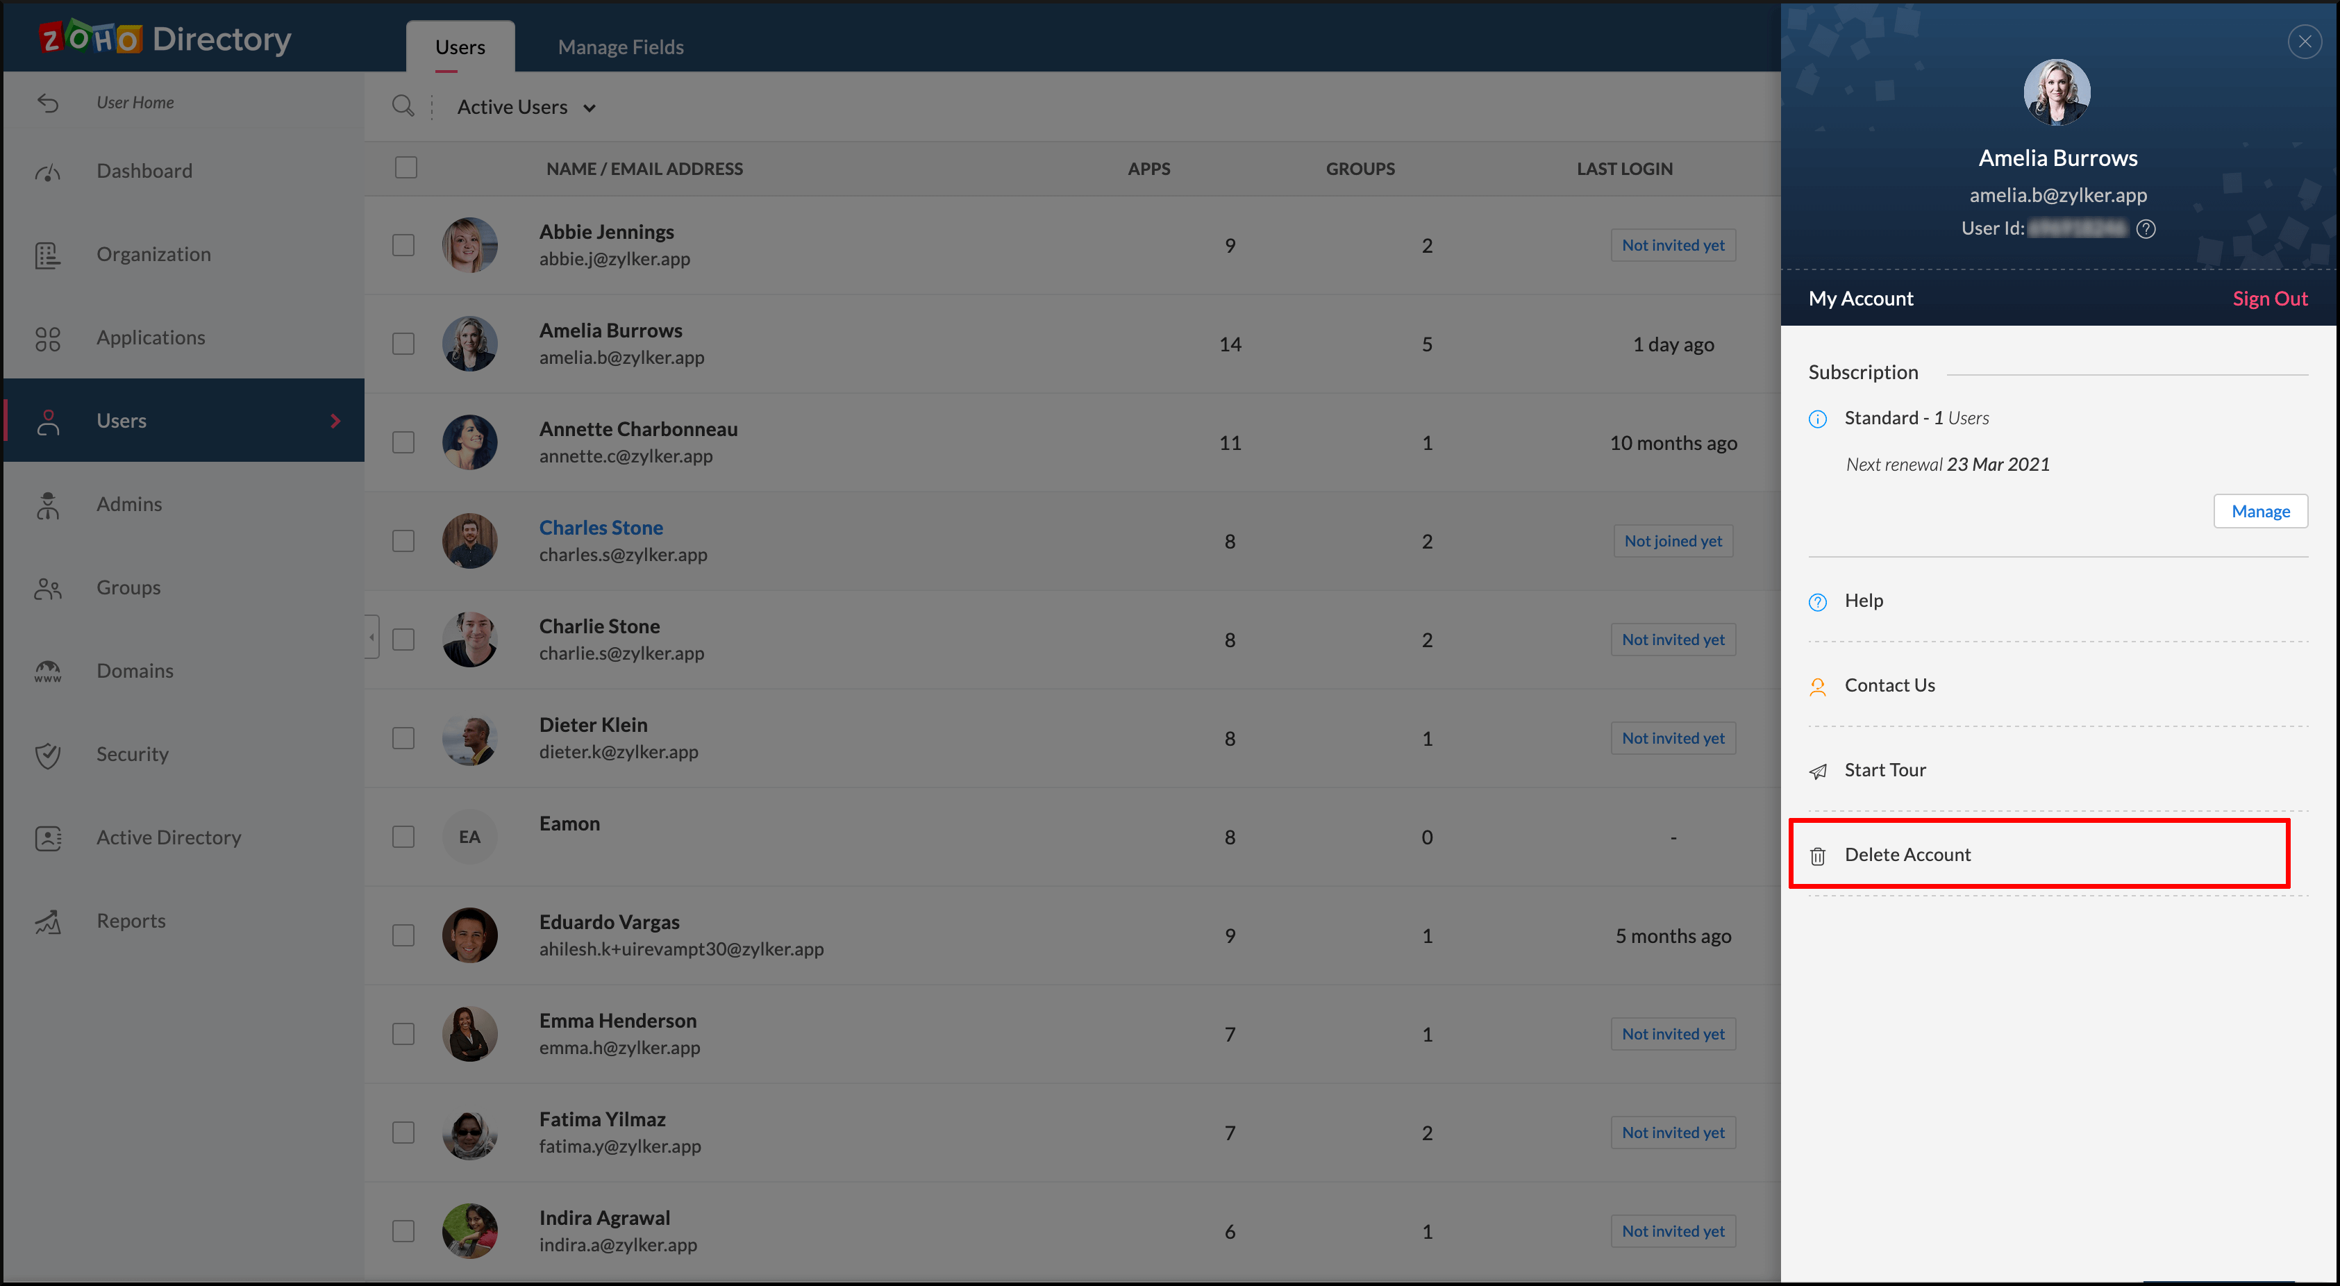Image resolution: width=2340 pixels, height=1286 pixels.
Task: Click the subscription info icon
Action: [1818, 419]
